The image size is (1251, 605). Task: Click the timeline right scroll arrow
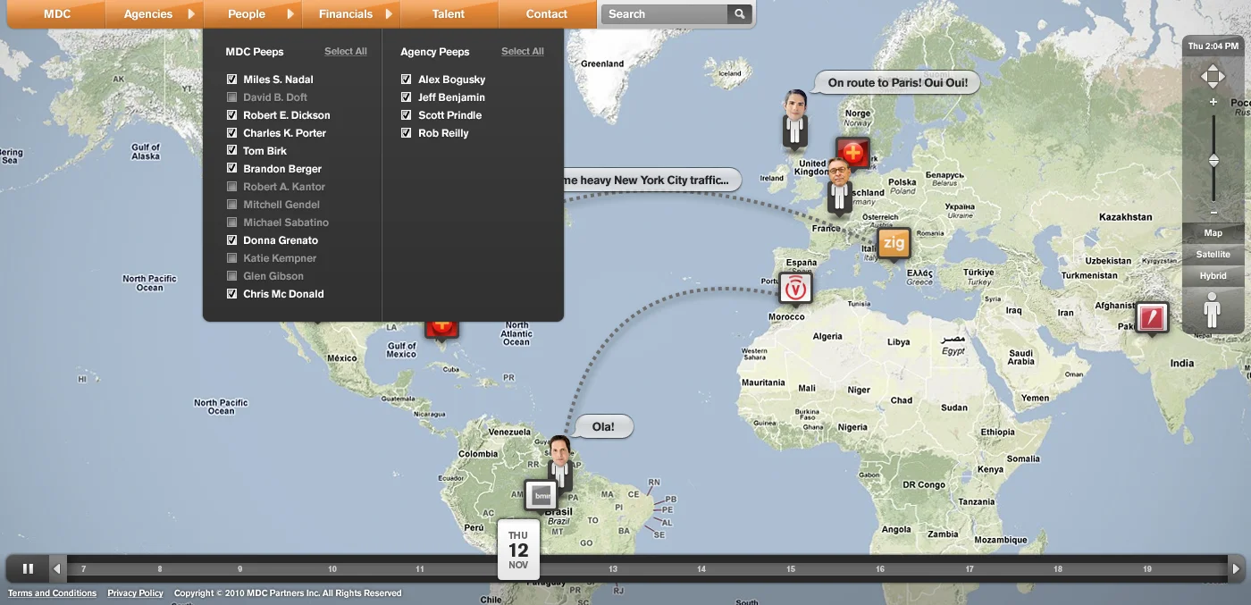click(1237, 568)
